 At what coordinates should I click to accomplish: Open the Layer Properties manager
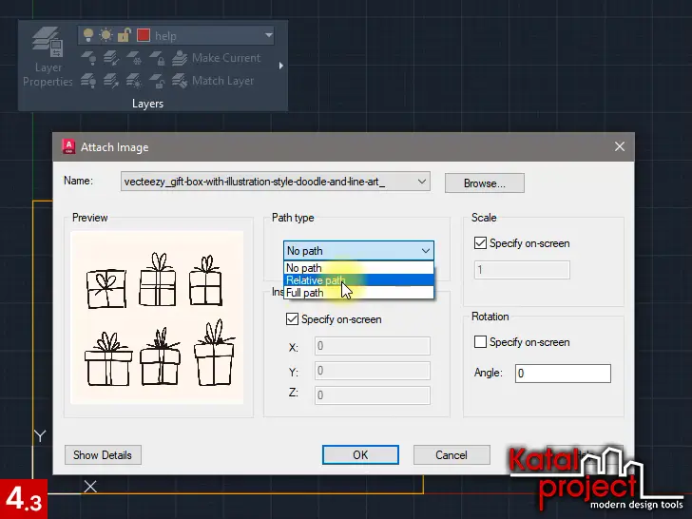[48, 57]
